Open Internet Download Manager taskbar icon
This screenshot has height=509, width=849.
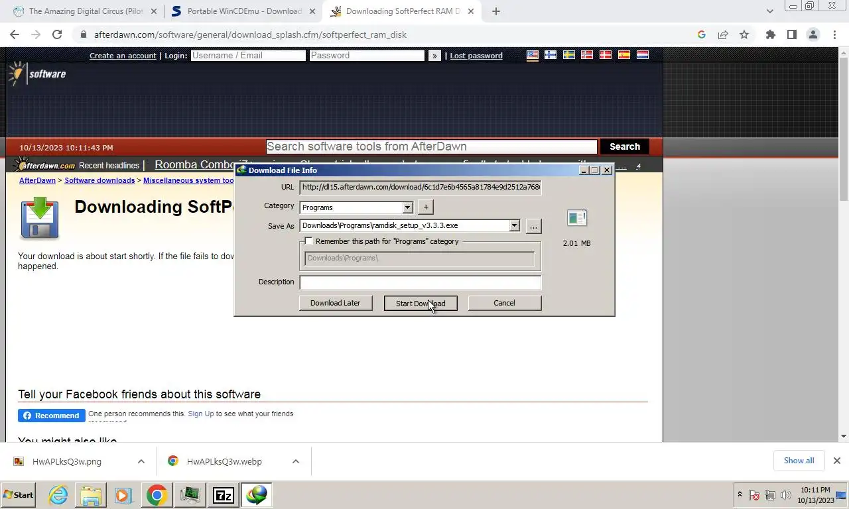(257, 495)
